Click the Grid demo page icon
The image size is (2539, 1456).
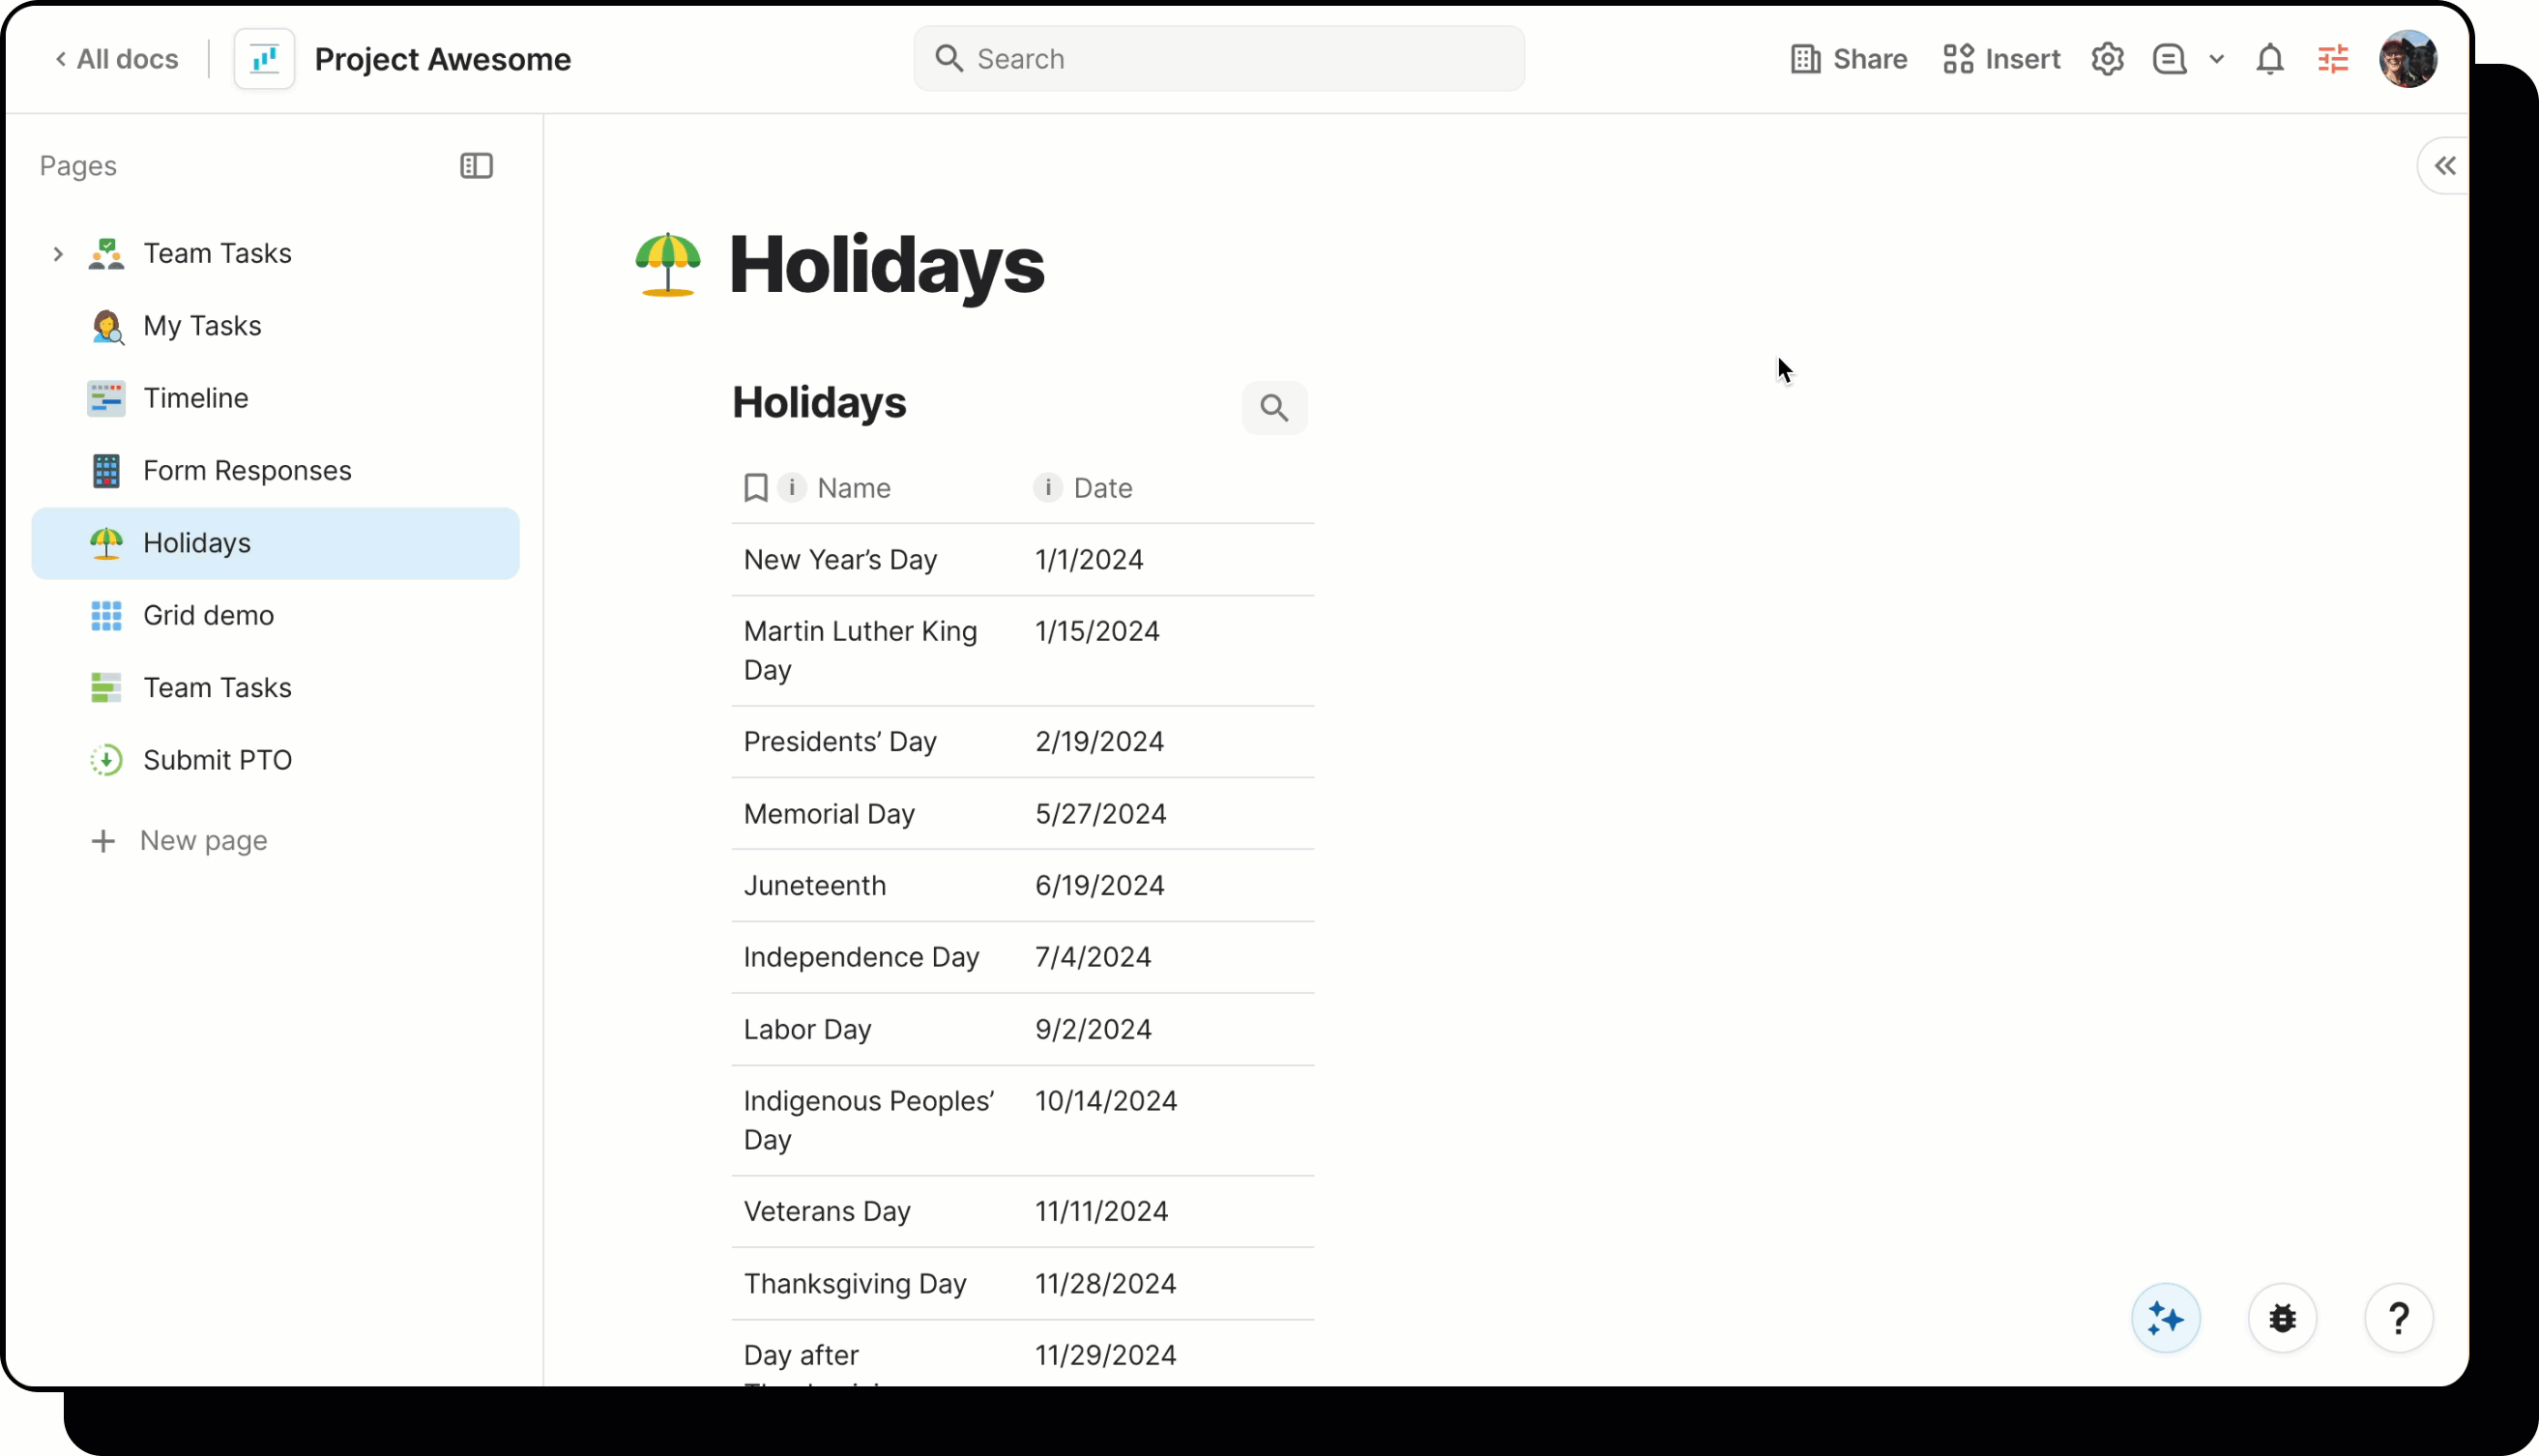click(x=106, y=616)
